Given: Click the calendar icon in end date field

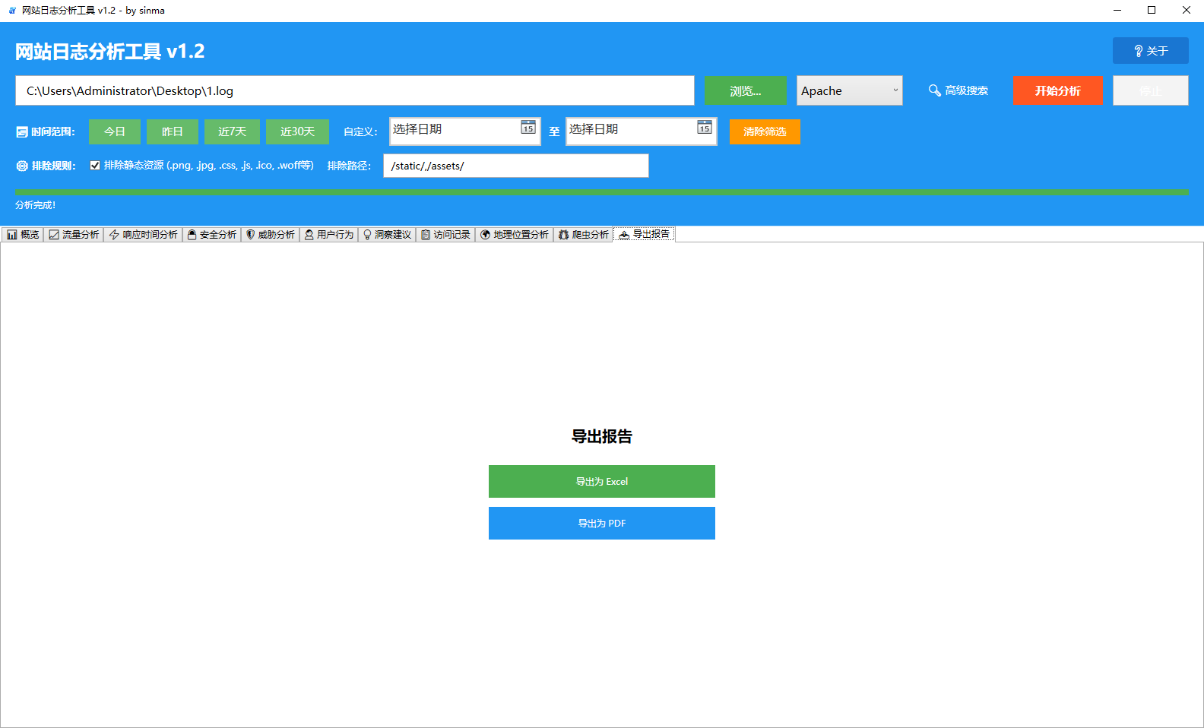Looking at the screenshot, I should (705, 128).
